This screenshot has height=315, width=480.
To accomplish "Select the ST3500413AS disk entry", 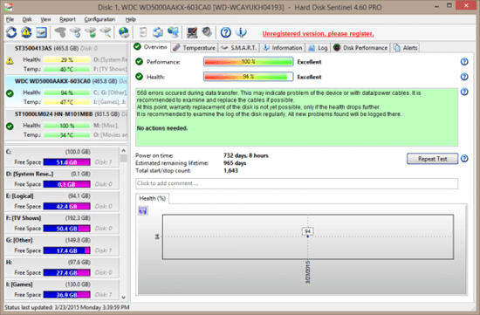I will pyautogui.click(x=66, y=58).
